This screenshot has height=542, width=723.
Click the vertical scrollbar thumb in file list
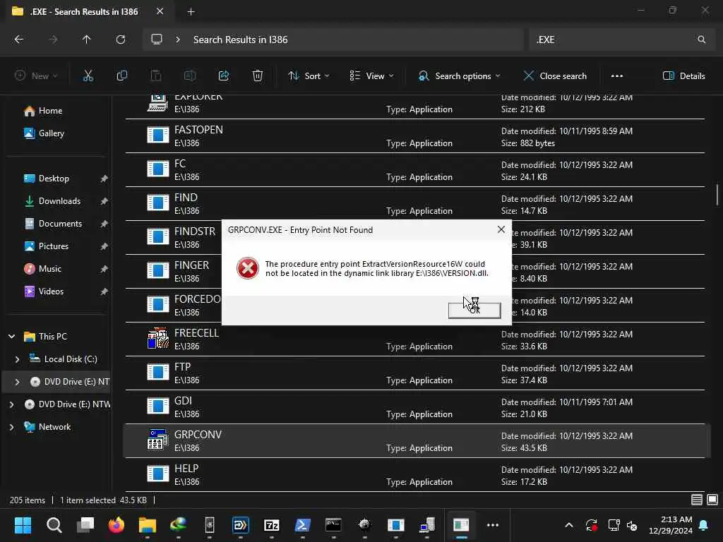coord(717,195)
